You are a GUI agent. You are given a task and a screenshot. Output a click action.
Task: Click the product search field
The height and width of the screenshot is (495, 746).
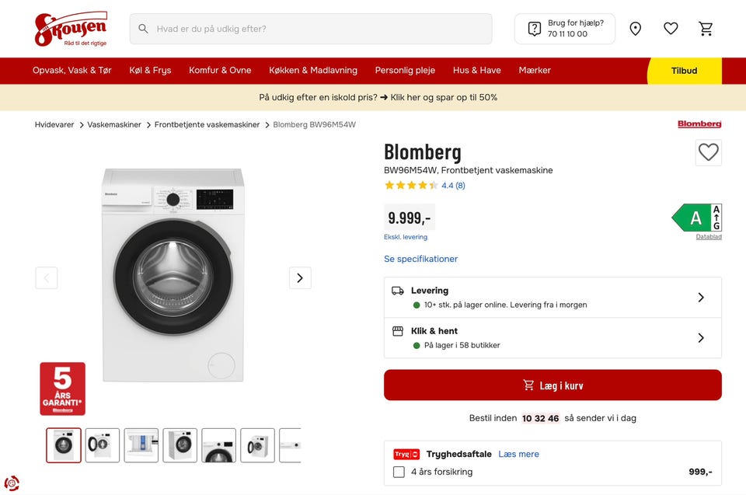point(311,29)
